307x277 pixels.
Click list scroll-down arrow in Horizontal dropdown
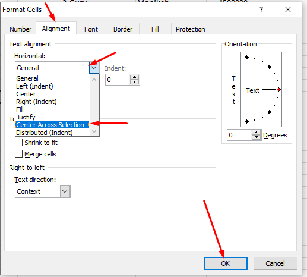pos(94,131)
